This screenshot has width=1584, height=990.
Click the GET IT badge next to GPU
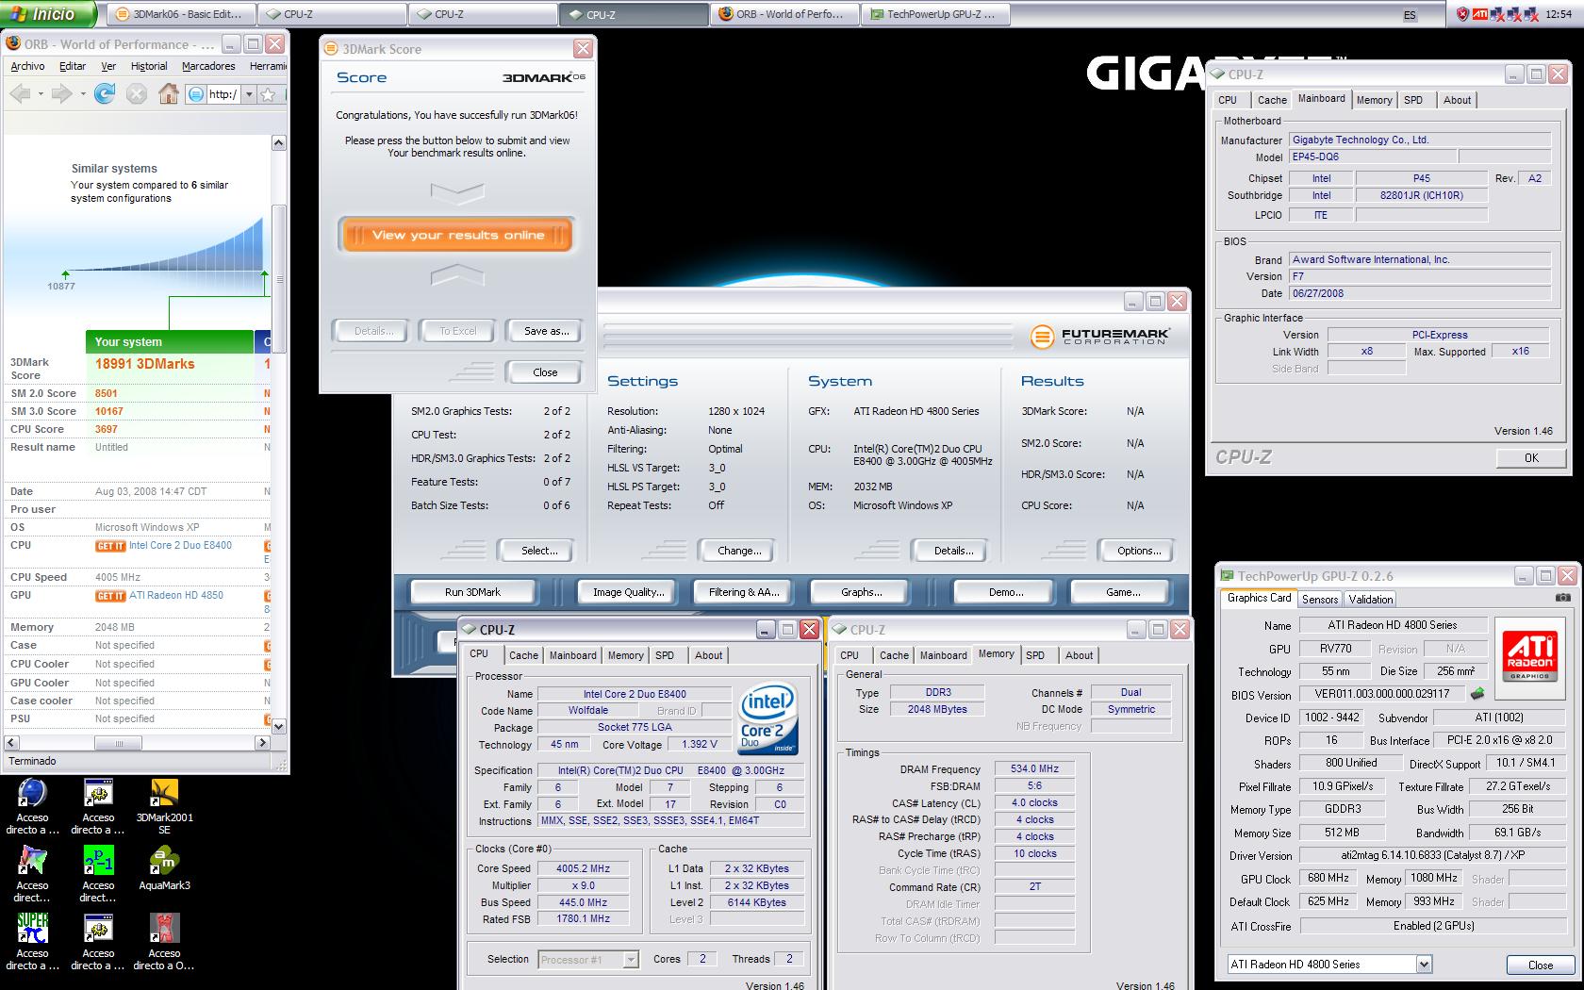click(x=110, y=596)
